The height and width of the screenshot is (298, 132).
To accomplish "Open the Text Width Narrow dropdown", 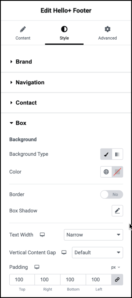I will tap(93, 235).
